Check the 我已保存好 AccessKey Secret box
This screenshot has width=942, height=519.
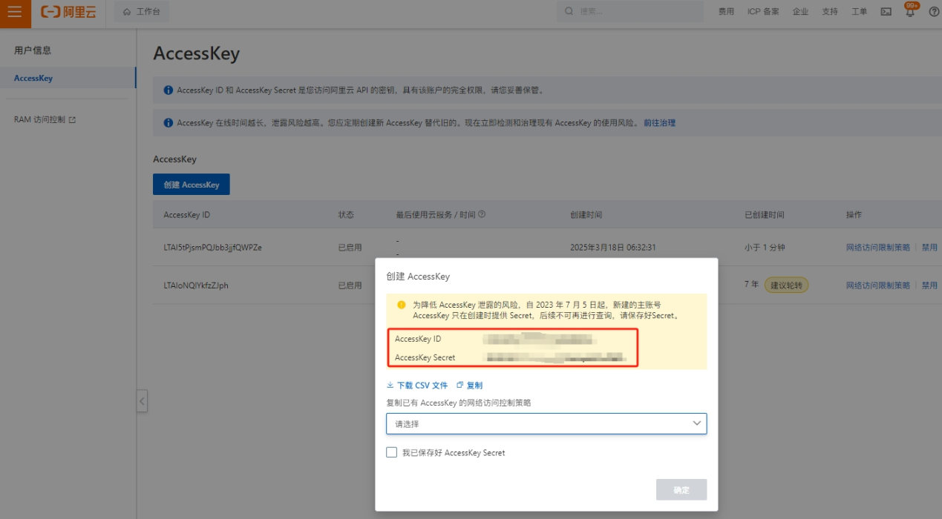tap(392, 452)
